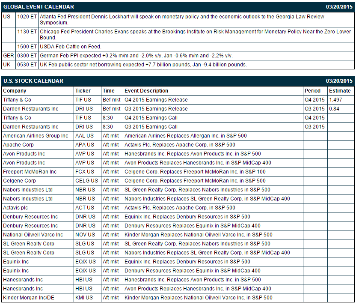Image resolution: width=356 pixels, height=305 pixels.
Task: Click the USDA Feb Cattle on Feed entry
Action: [x=71, y=47]
